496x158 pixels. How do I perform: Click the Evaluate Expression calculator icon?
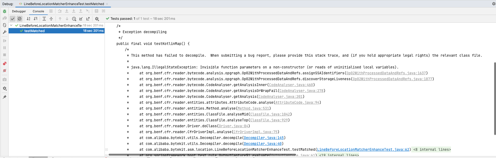pyautogui.click(x=97, y=11)
